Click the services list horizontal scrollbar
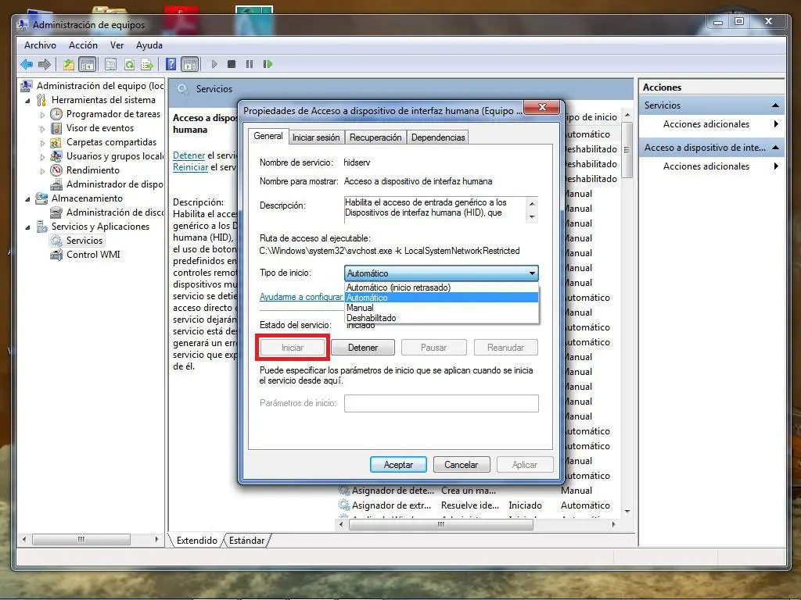801x600 pixels. click(440, 524)
